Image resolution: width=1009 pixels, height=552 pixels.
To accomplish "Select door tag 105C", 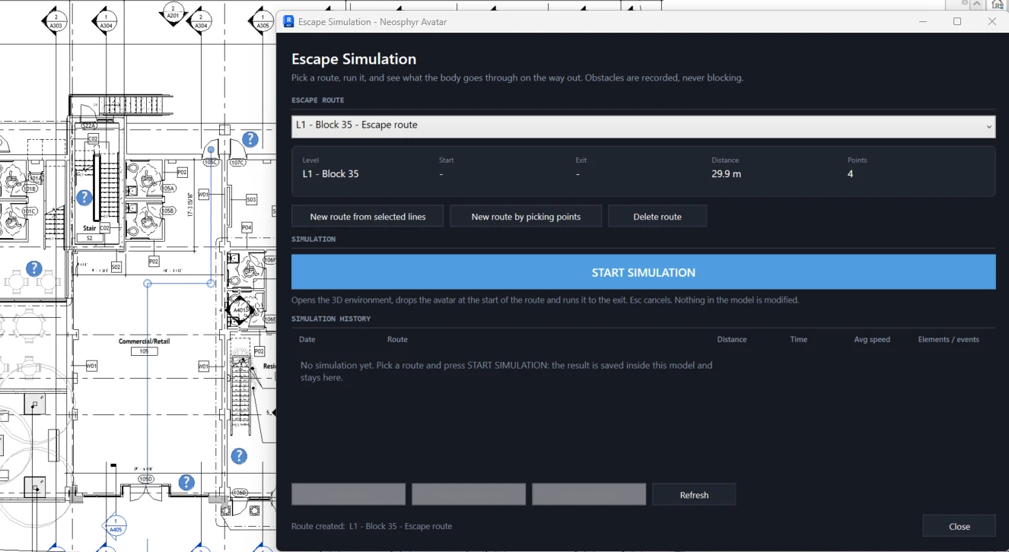I will (x=211, y=162).
